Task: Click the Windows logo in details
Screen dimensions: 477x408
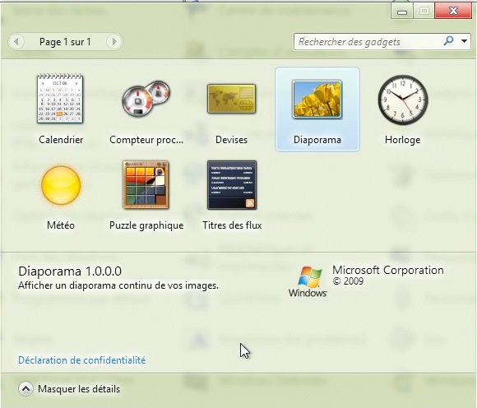Action: click(x=308, y=281)
